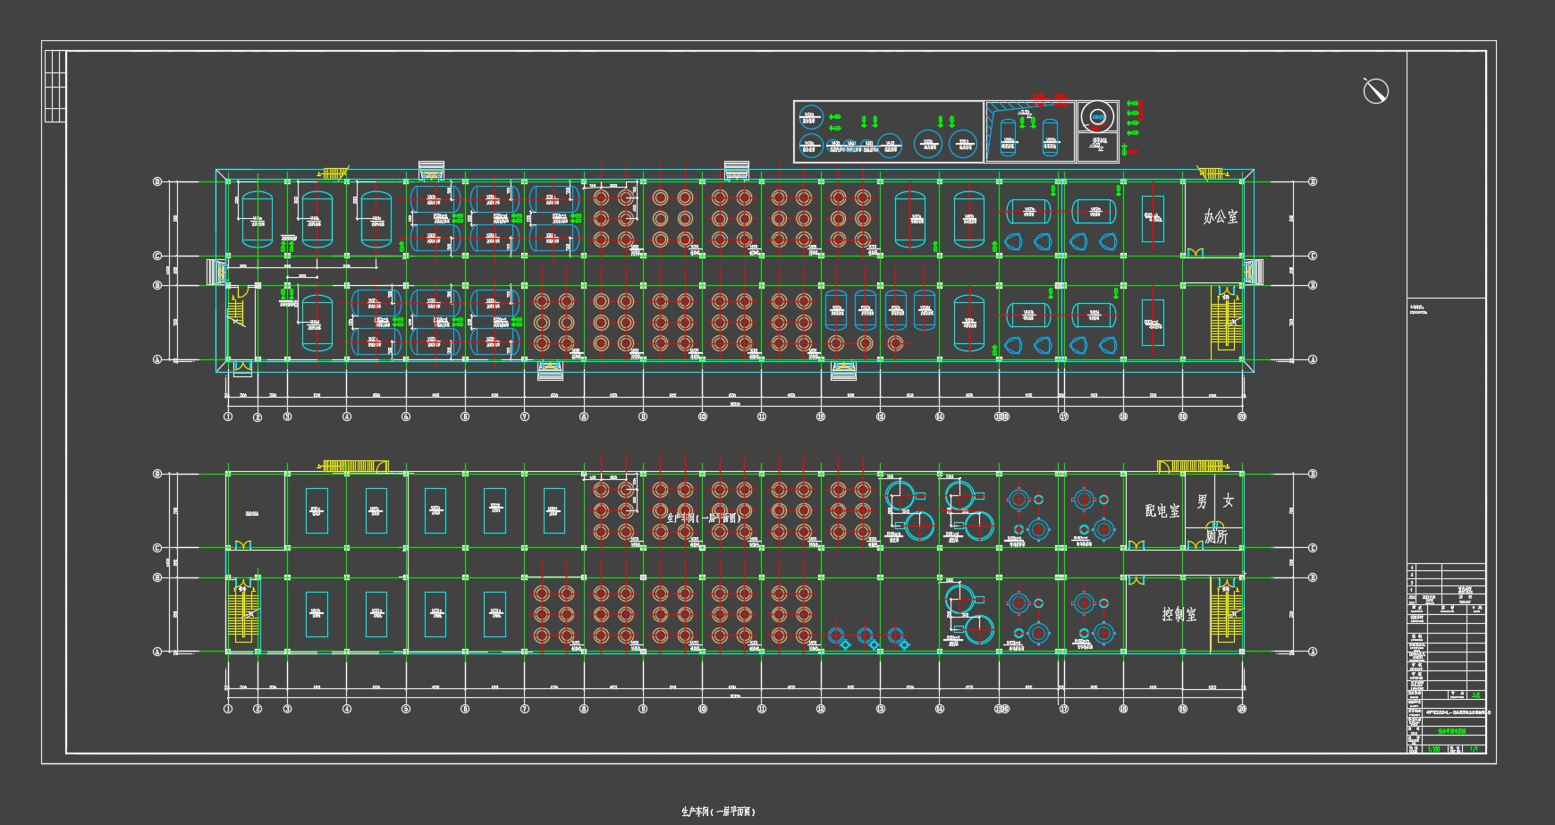Image resolution: width=1555 pixels, height=825 pixels.
Task: Click axis bubble A left of the lower plan
Action: (x=157, y=652)
